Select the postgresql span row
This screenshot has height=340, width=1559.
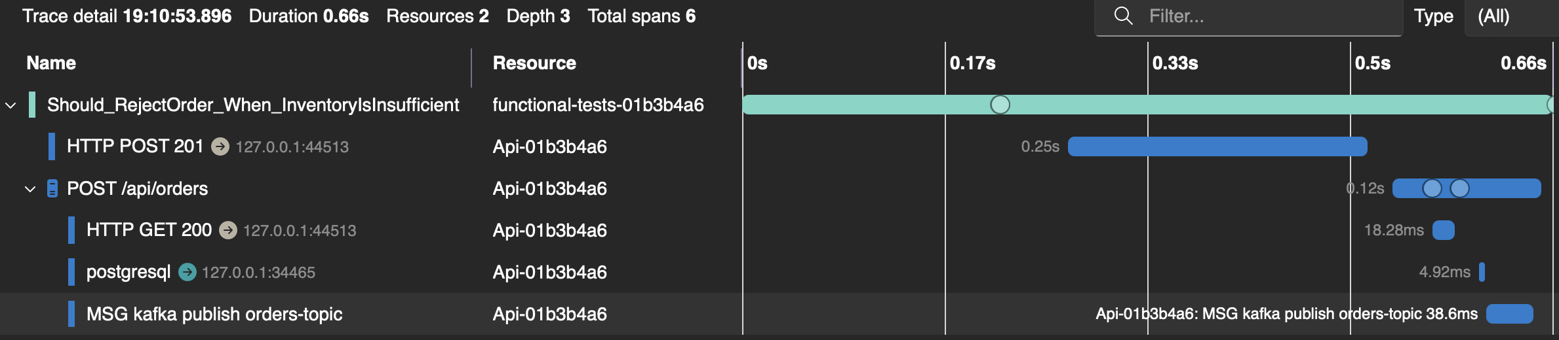point(128,272)
